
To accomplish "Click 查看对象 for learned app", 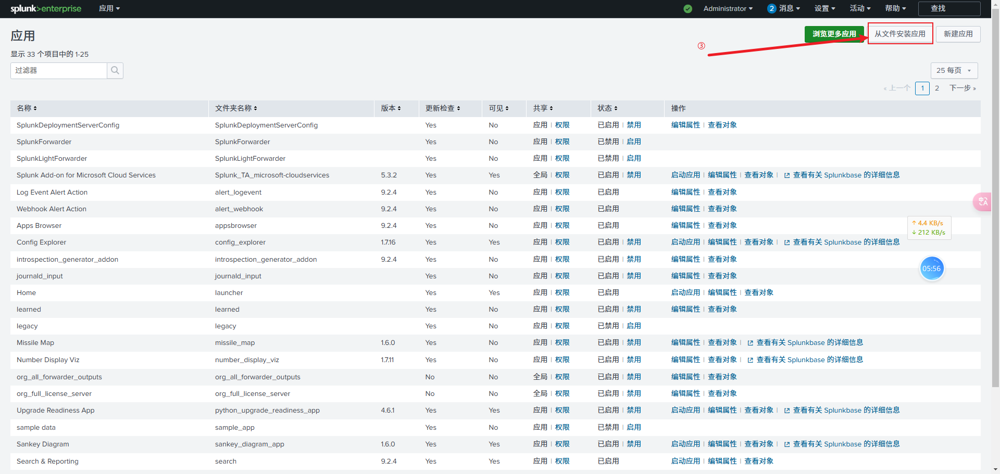I will click(722, 310).
